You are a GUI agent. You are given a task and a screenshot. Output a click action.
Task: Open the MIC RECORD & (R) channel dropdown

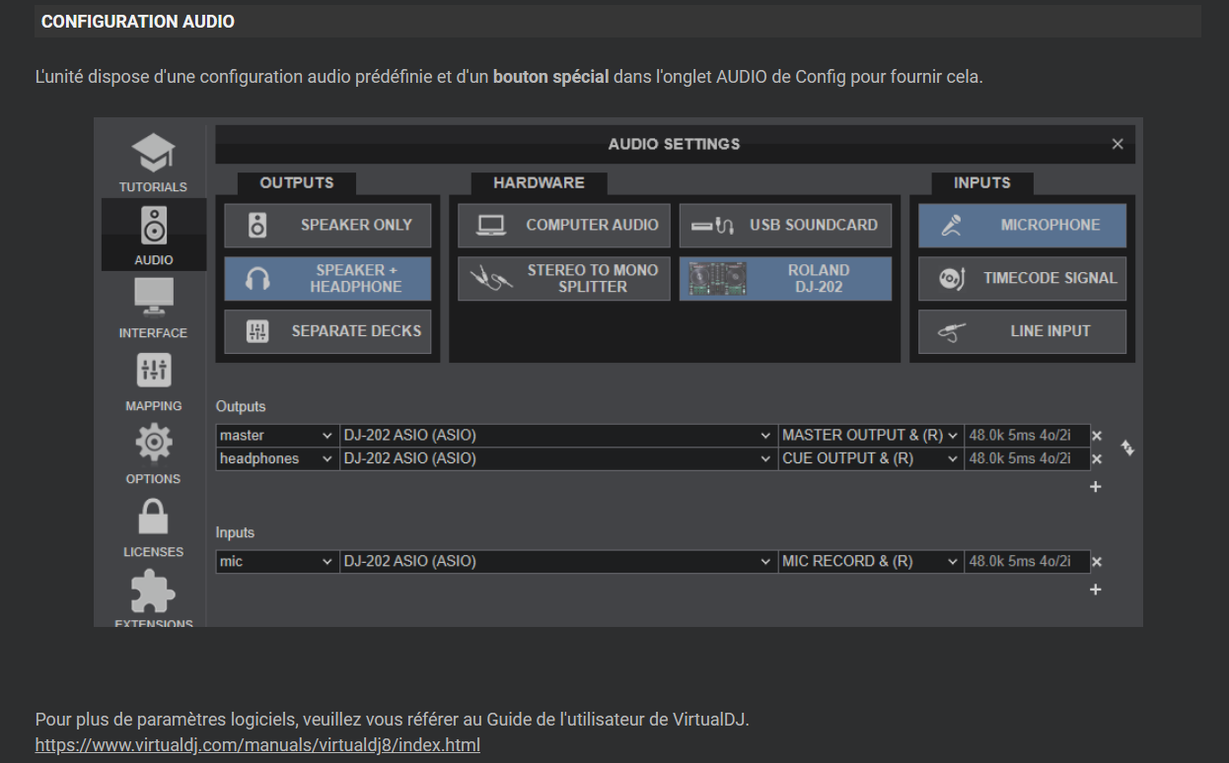(870, 562)
